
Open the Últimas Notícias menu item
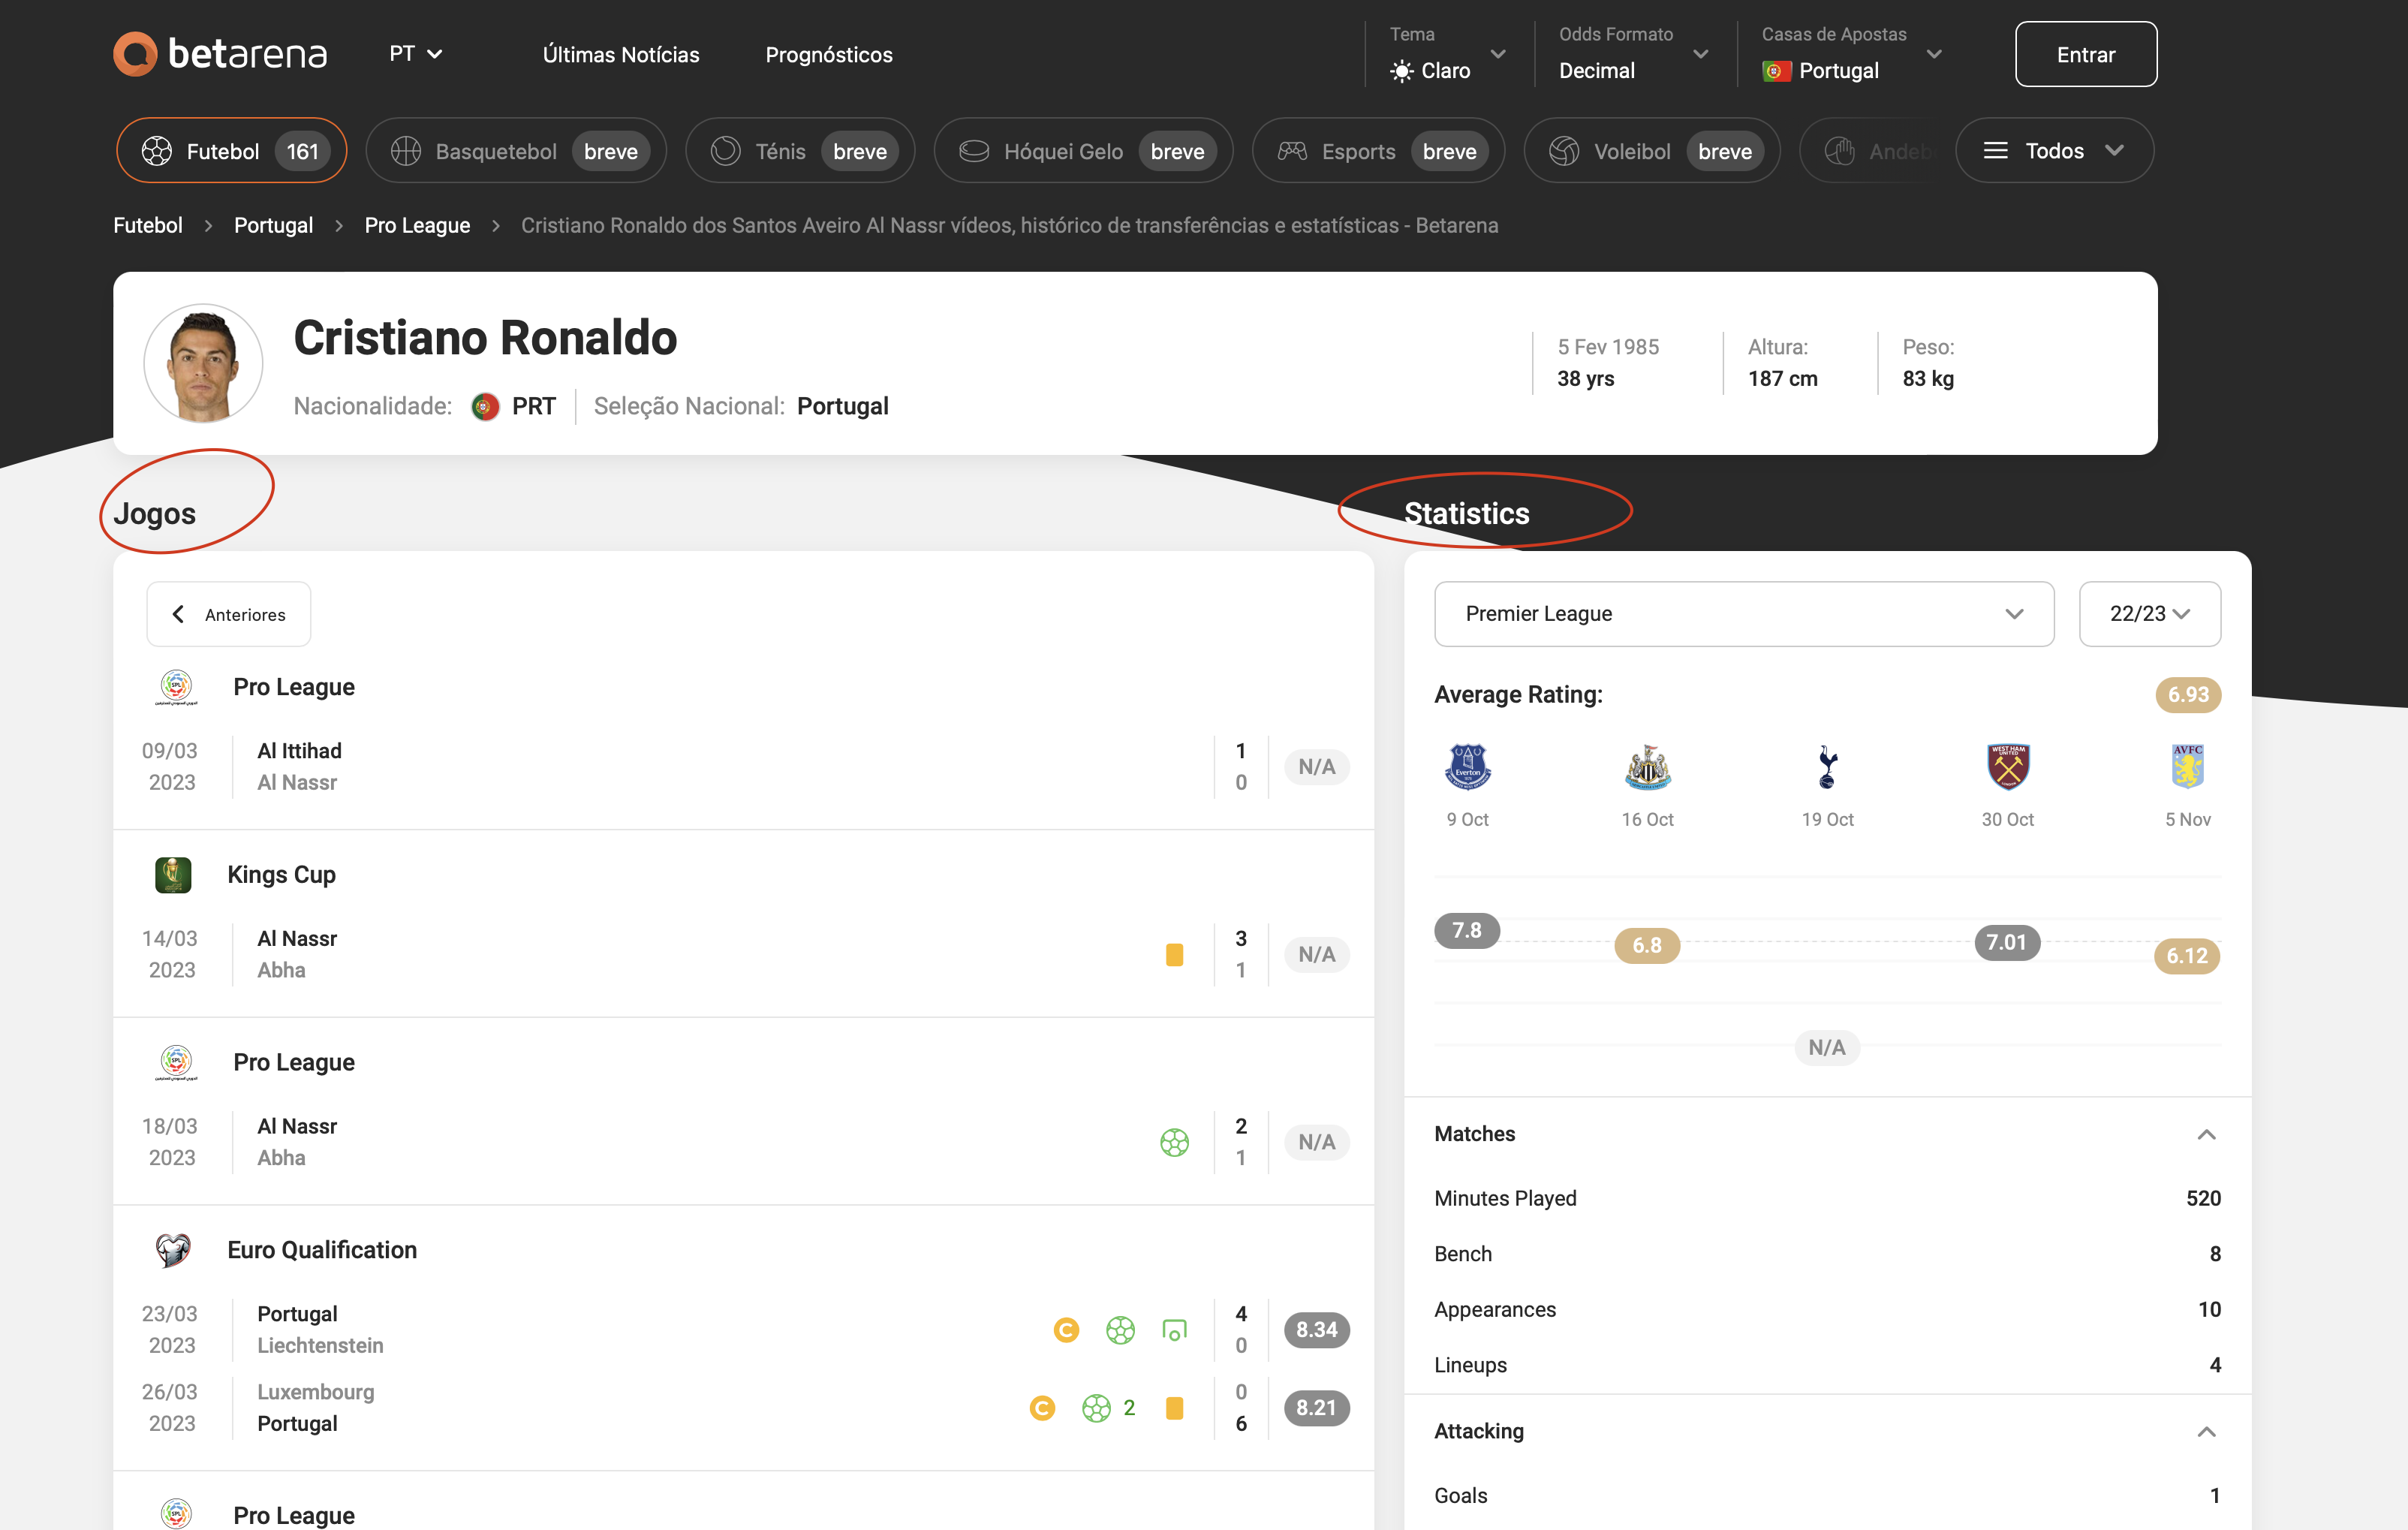tap(620, 54)
